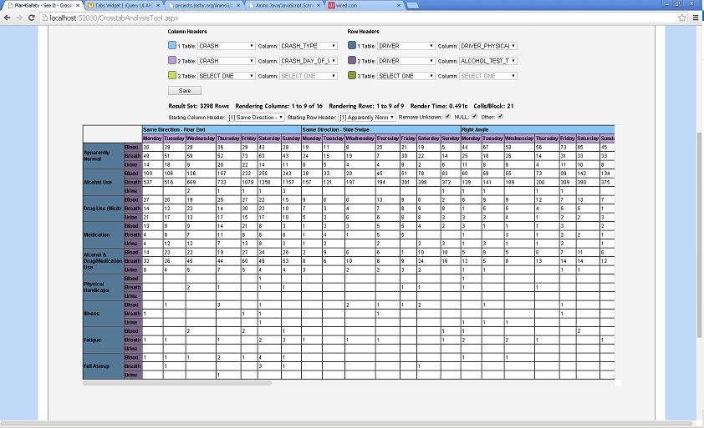Click the Drug Use (Illicit) row header
Screen dimensions: 704x428
(104, 209)
